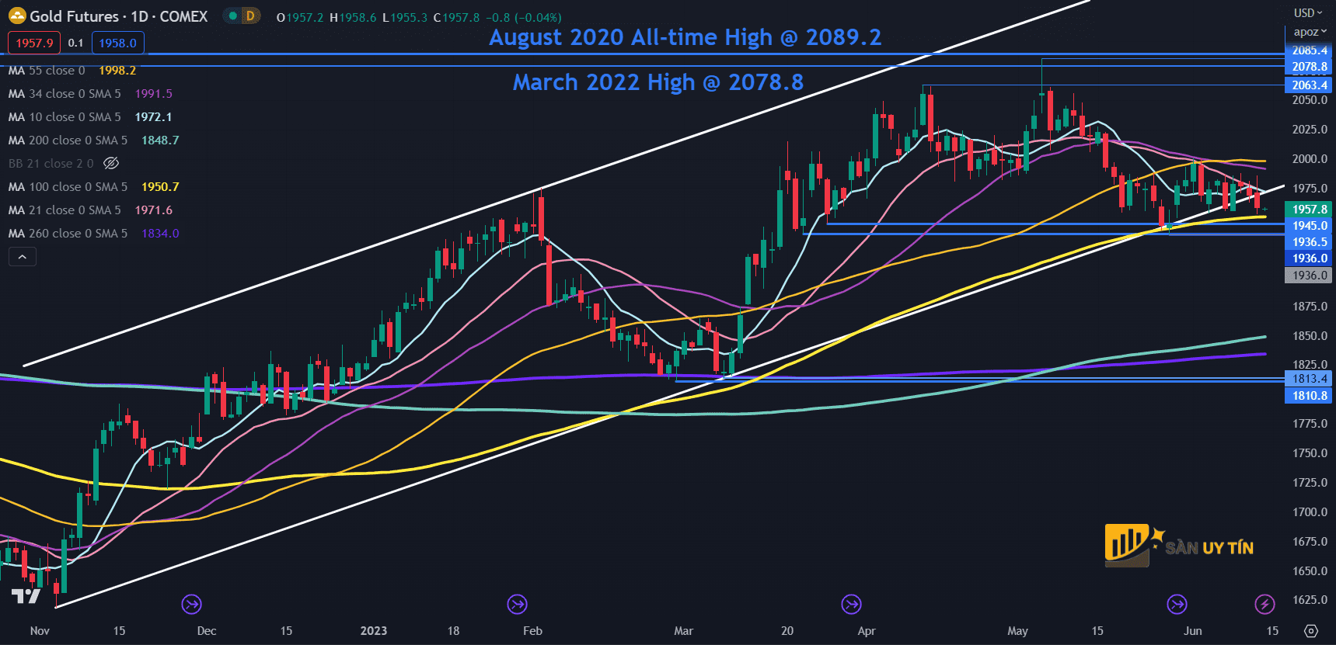Click the Gold Futures symbol icon
This screenshot has width=1336, height=645.
16,16
